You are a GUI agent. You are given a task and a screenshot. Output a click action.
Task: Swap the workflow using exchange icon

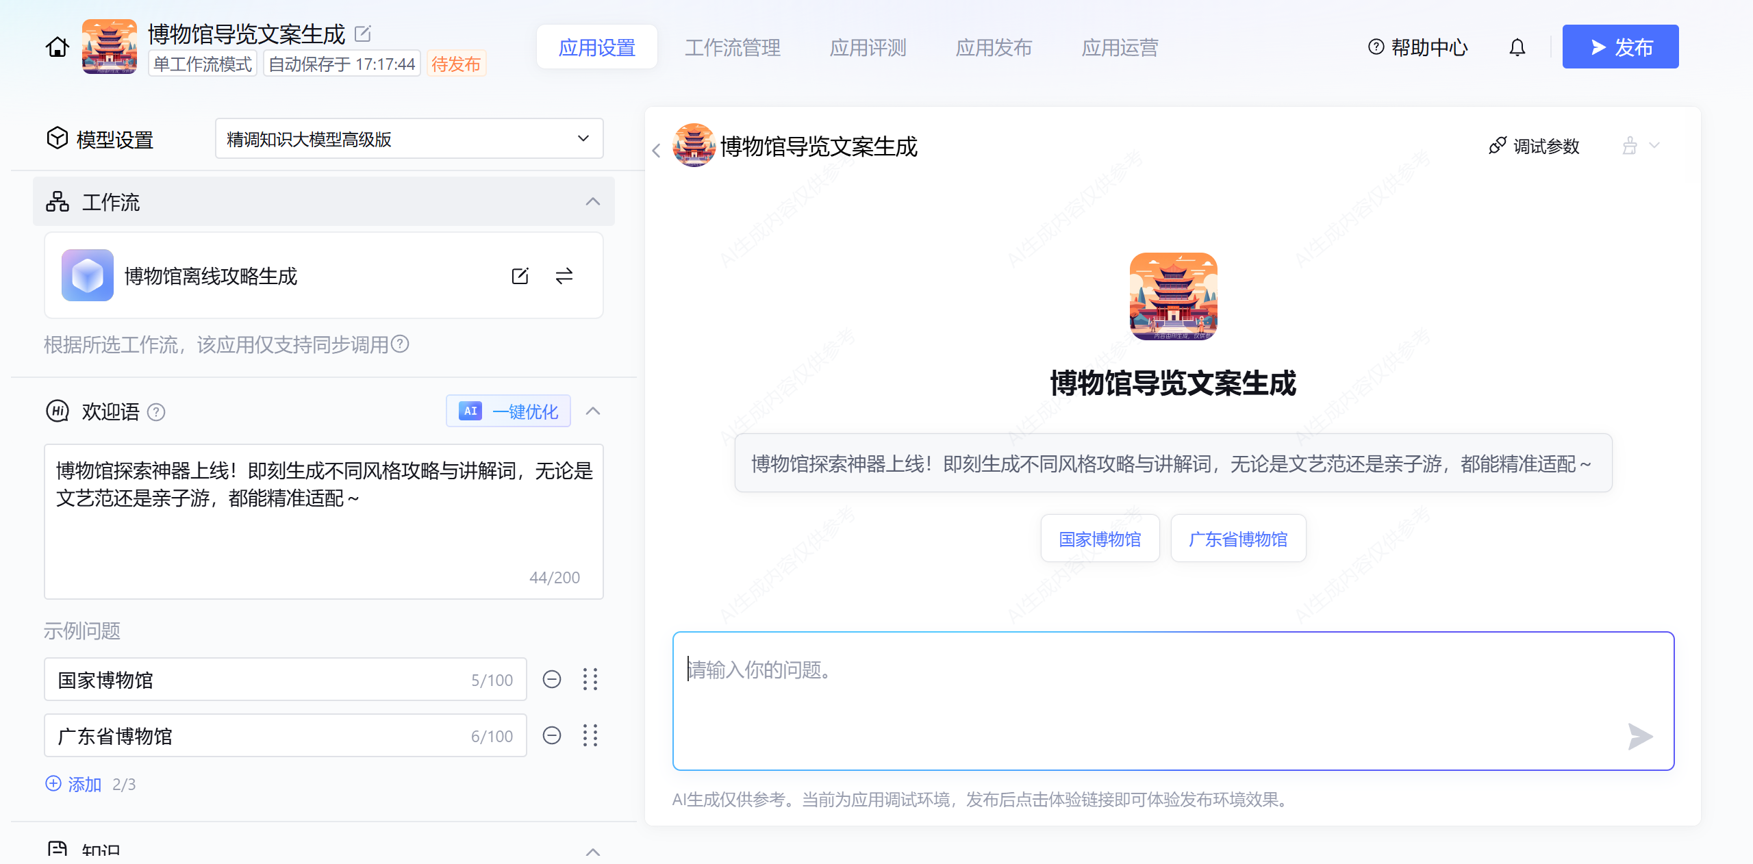(x=564, y=276)
